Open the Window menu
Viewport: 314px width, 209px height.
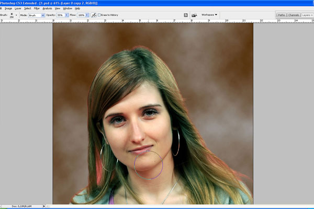(68, 8)
